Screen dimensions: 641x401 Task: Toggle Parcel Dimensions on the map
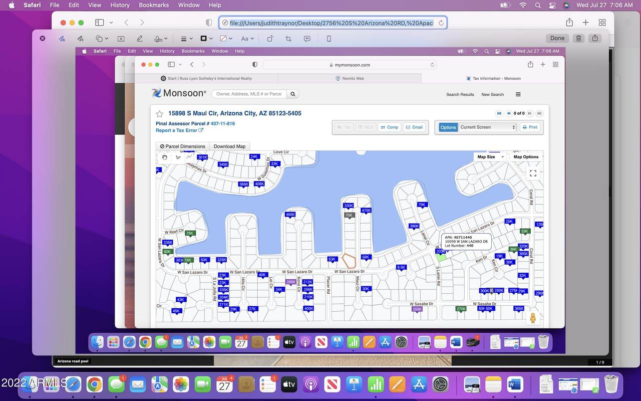(x=182, y=146)
